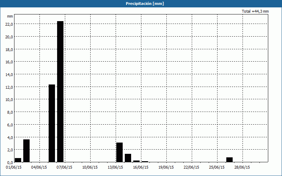Click the 20,0 y-axis label

9,37
